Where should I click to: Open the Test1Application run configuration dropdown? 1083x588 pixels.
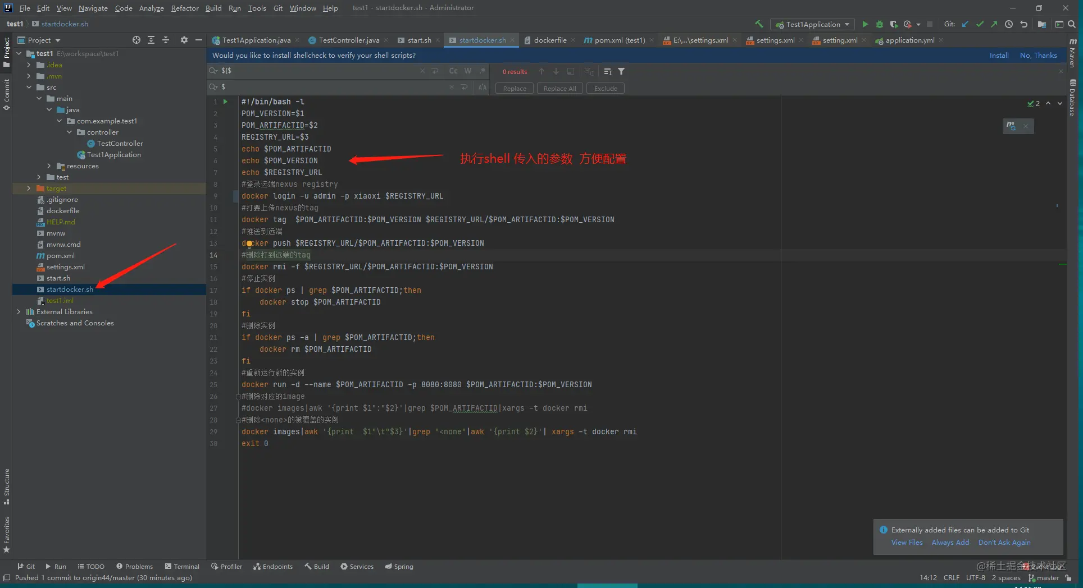coord(812,24)
